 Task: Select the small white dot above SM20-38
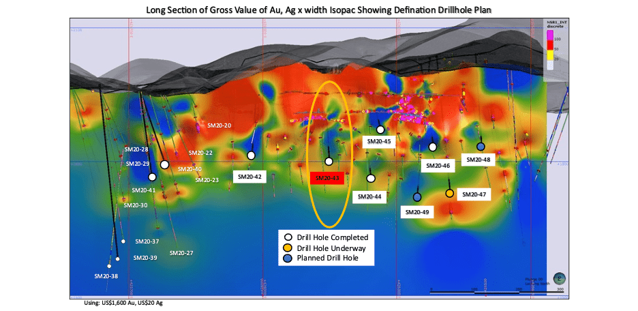(109, 266)
